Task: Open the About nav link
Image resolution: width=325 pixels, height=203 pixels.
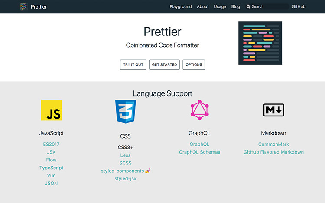Action: tap(202, 6)
